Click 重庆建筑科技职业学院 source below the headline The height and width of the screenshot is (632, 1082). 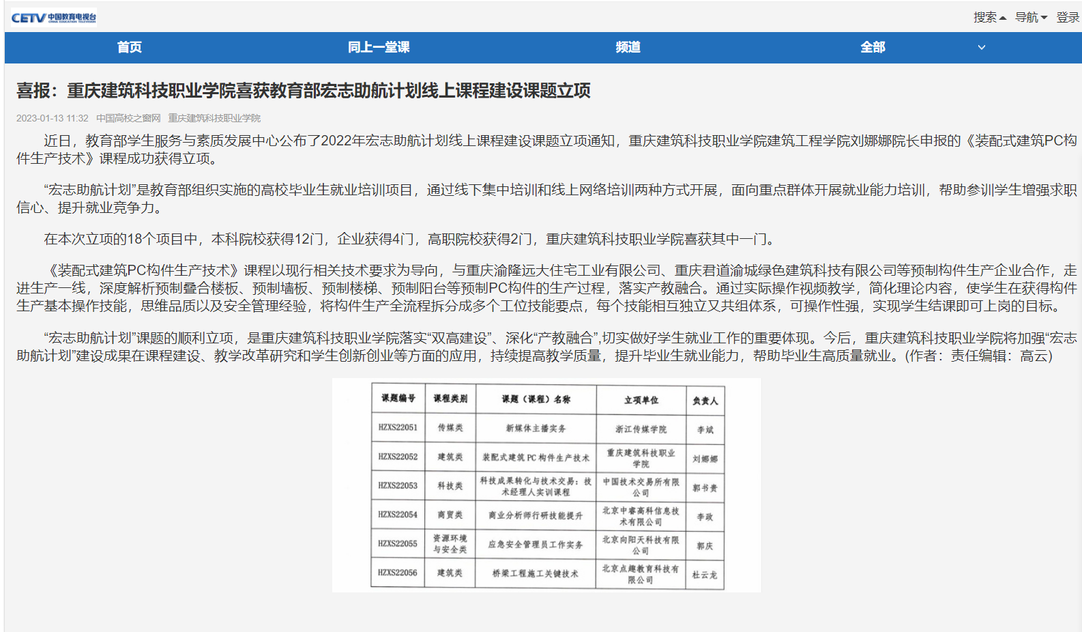[x=214, y=118]
